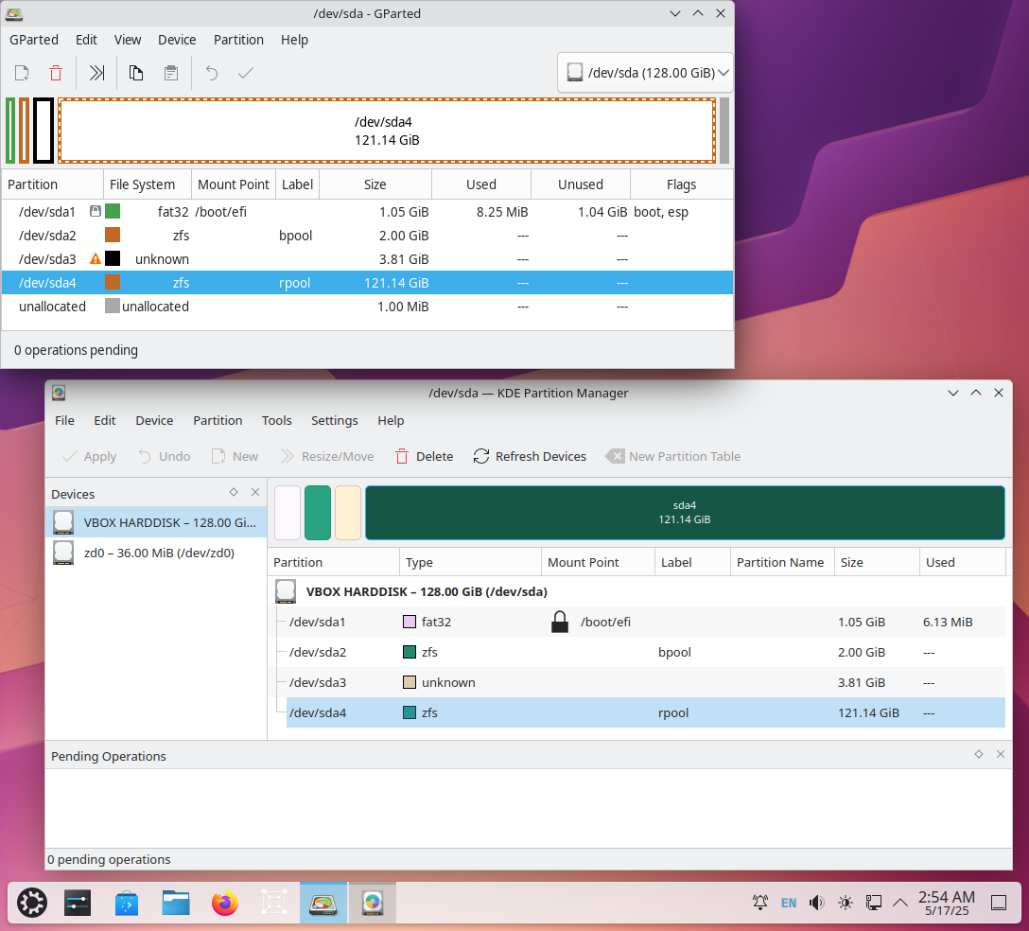Open the brightness control in the system tray
Viewport: 1029px width, 931px height.
(846, 903)
